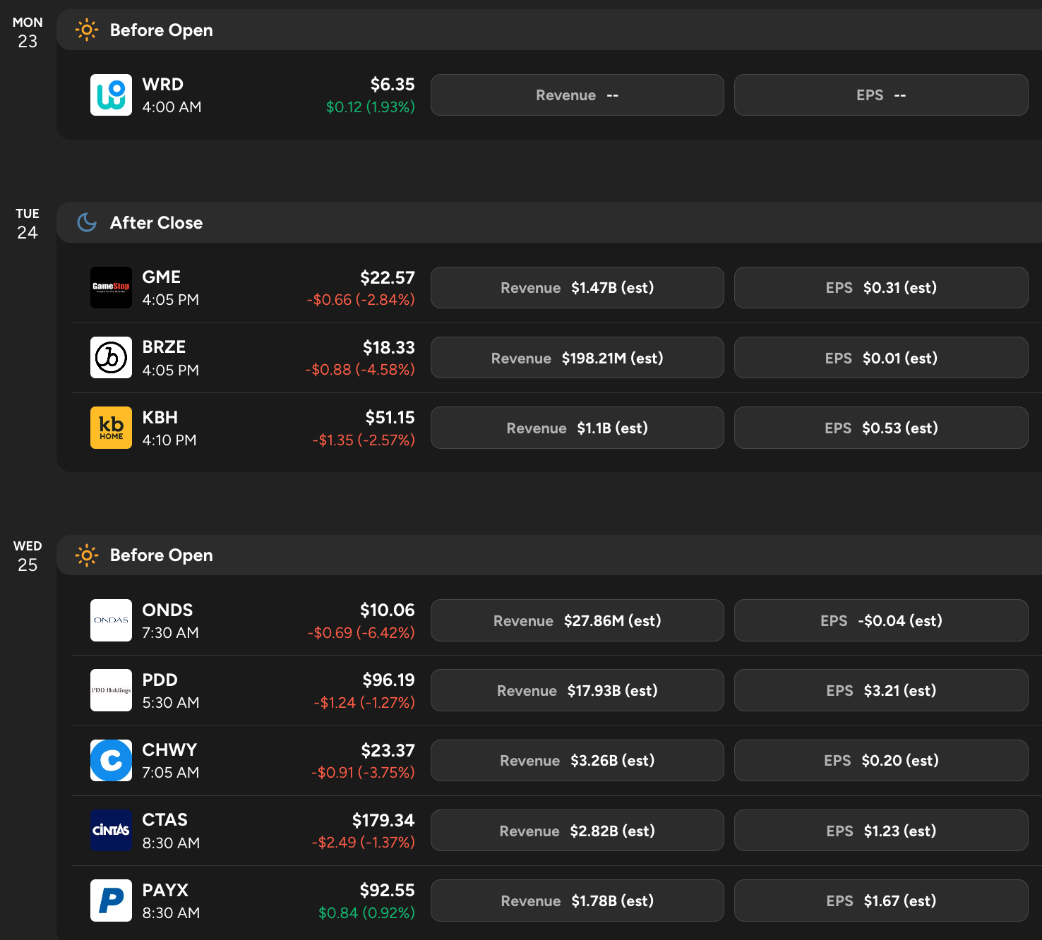
Task: Open CHWY Revenue $3.26B estimate
Action: click(x=577, y=760)
